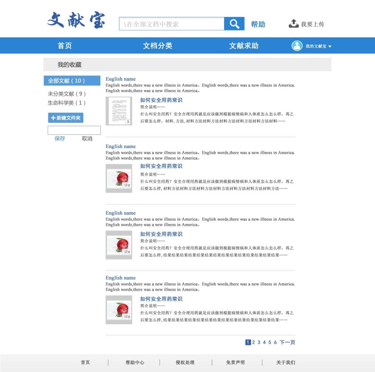Click the user avatar icon in navbar
The height and width of the screenshot is (372, 375).
[297, 45]
